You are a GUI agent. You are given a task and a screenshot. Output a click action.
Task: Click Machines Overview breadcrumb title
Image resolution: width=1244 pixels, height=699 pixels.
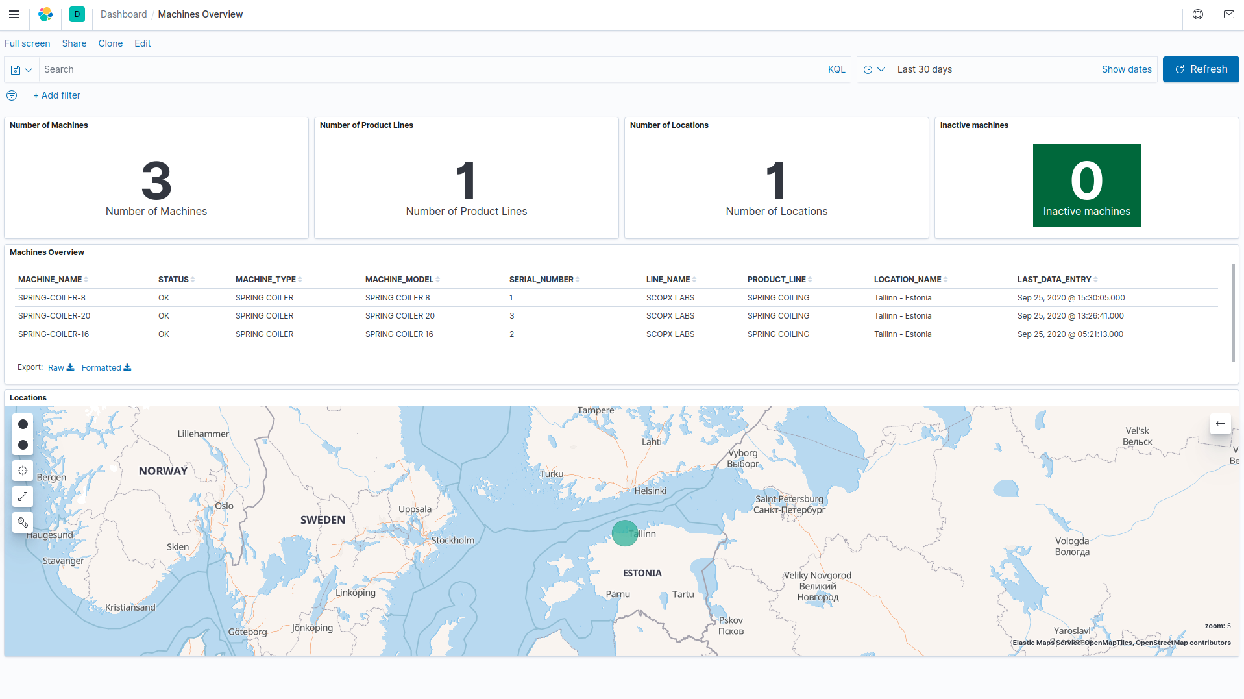click(201, 14)
